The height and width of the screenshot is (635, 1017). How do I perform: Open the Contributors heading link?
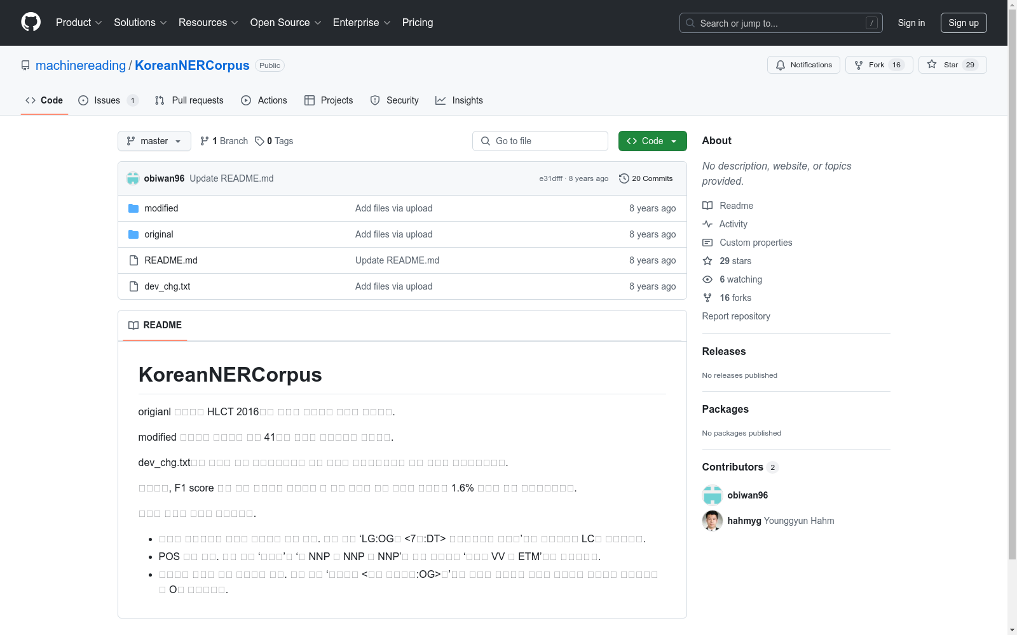pos(741,467)
